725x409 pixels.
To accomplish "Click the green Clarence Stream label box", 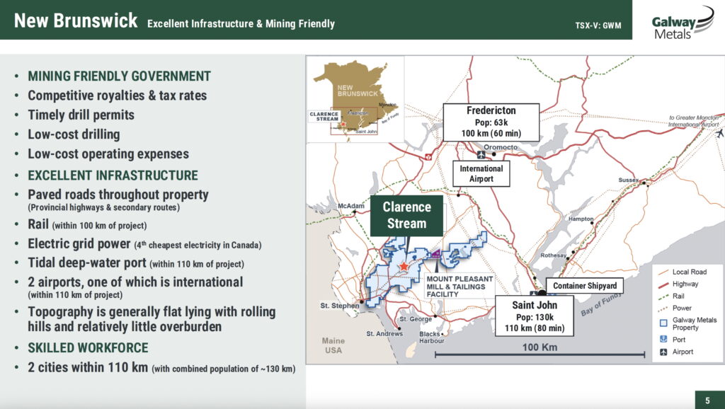I will (407, 215).
